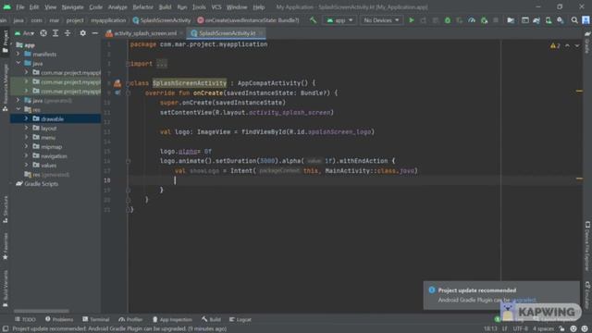Open the Problems tool window

[x=59, y=319]
